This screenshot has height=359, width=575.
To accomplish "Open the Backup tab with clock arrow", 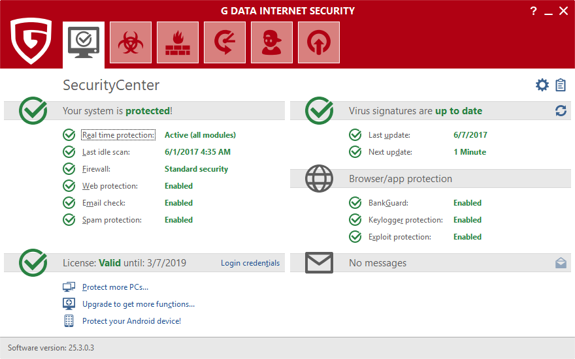I will tap(225, 42).
